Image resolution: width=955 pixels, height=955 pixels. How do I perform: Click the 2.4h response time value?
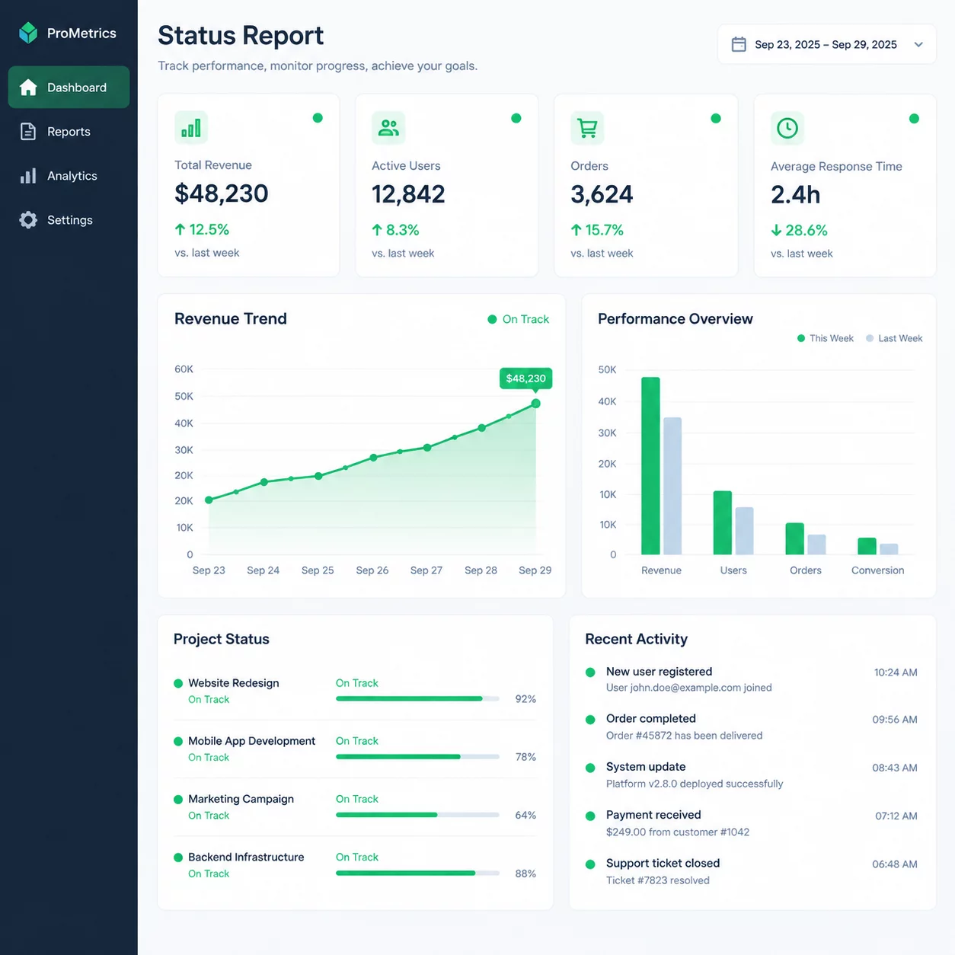(x=796, y=195)
